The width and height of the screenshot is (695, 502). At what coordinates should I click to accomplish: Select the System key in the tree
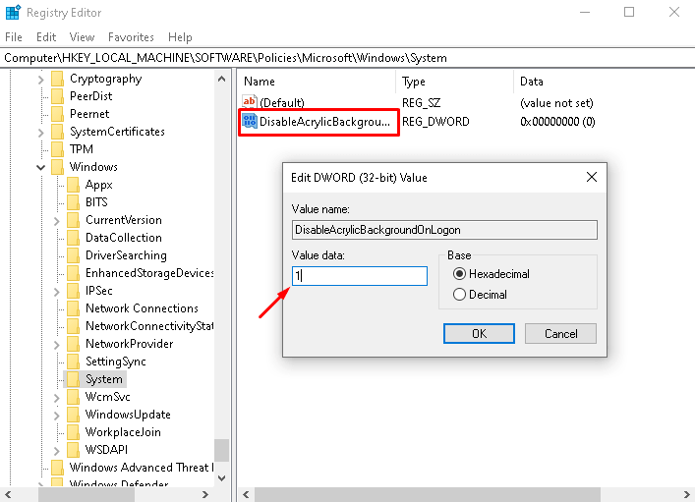point(103,379)
